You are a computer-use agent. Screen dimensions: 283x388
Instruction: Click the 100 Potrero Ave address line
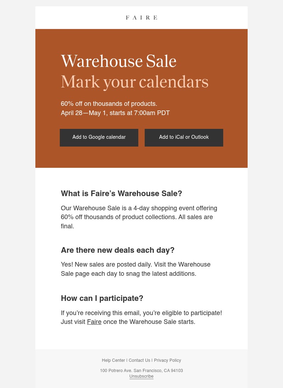point(141,371)
